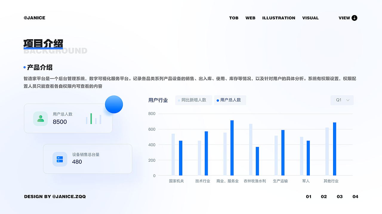The width and height of the screenshot is (382, 214).
Task: Go to page 02
Action: coord(324,196)
